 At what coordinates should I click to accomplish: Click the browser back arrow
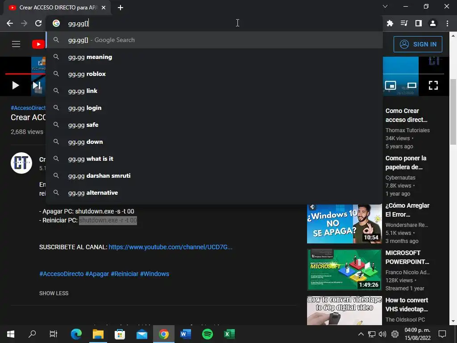pyautogui.click(x=10, y=23)
